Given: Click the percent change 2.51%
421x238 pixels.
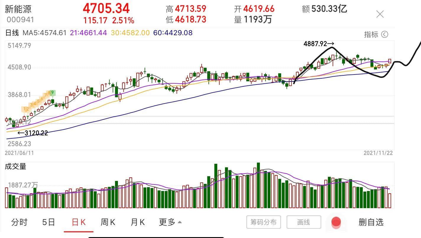Looking at the screenshot, I should point(123,21).
